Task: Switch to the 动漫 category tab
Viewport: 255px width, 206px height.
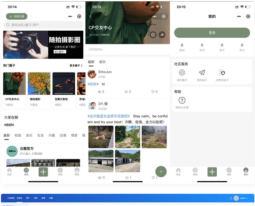Action: (63, 135)
